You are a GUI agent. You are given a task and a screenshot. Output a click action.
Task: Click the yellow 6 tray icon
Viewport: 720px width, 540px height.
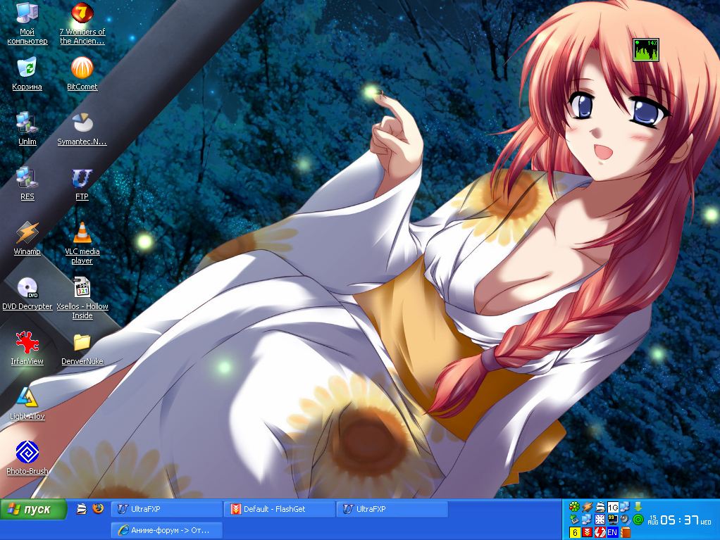[x=574, y=532]
